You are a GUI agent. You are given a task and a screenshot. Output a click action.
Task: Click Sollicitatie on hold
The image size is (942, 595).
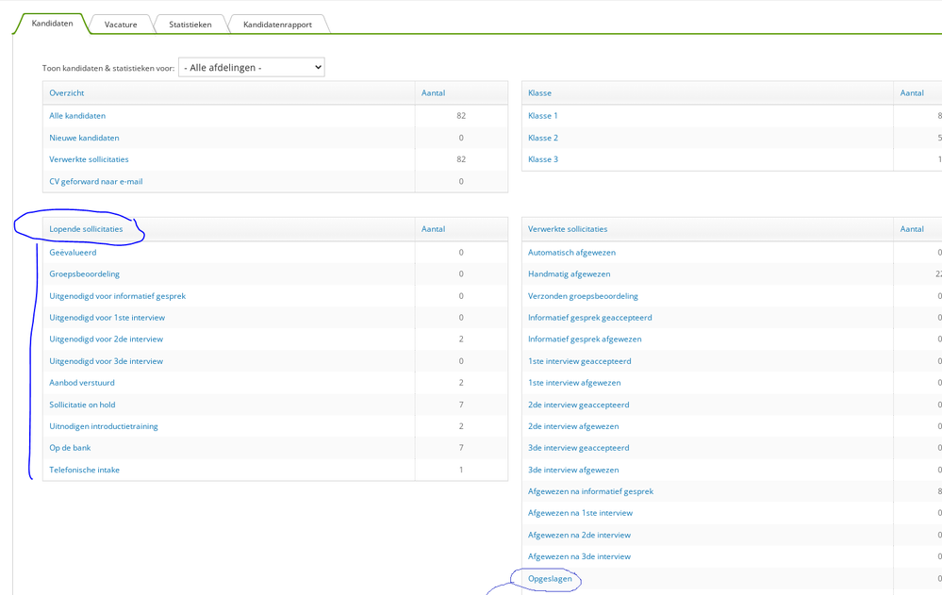[x=82, y=405]
